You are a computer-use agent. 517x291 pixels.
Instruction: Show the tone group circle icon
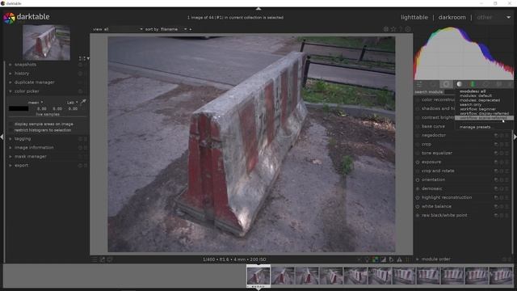click(x=460, y=84)
